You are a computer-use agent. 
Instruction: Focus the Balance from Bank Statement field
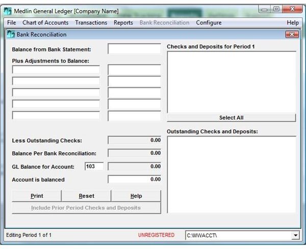pyautogui.click(x=135, y=49)
